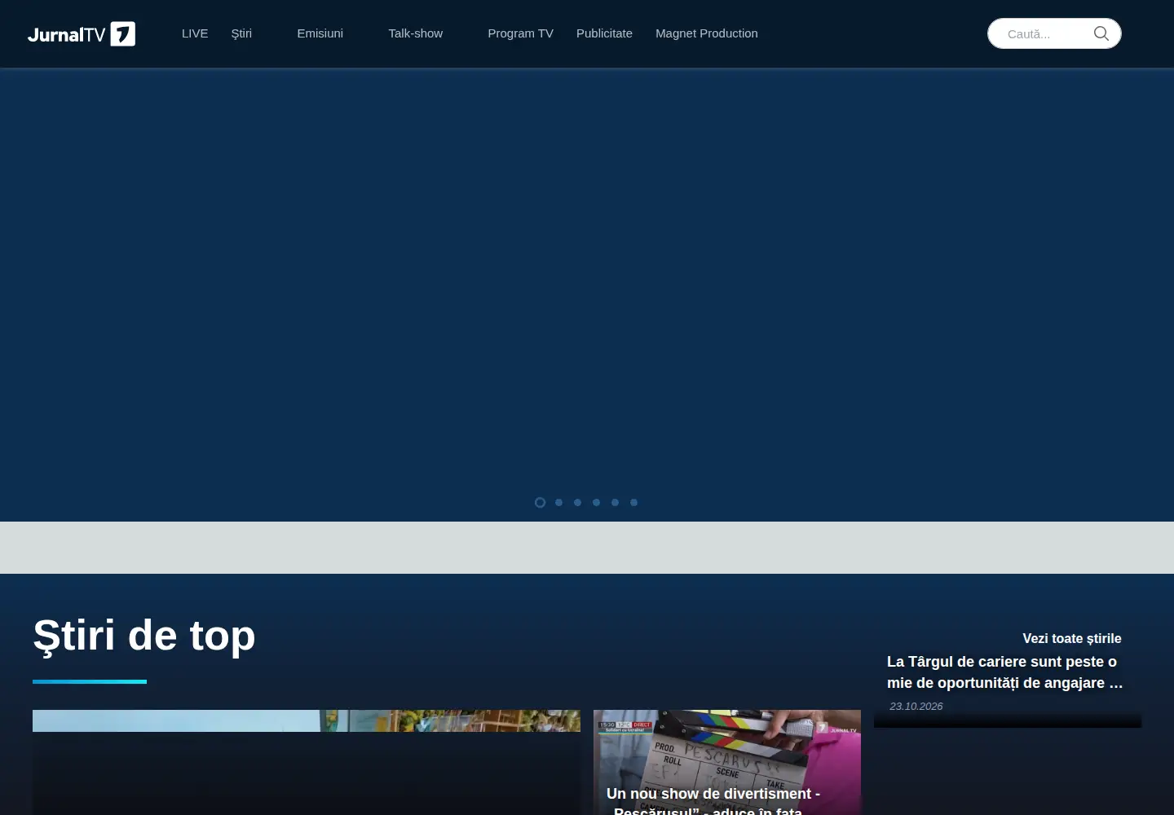Image resolution: width=1174 pixels, height=815 pixels.
Task: Click the Știri de top heading
Action: coord(144,635)
